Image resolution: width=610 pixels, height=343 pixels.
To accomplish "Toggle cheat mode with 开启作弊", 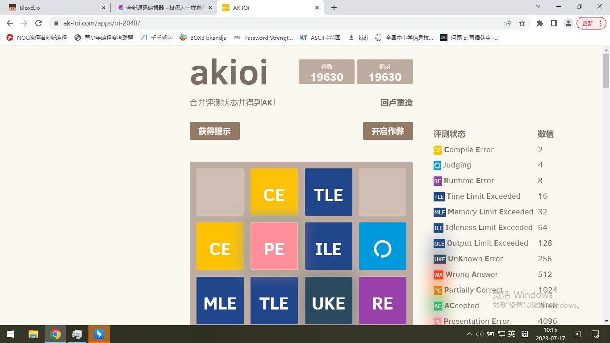I will [388, 131].
